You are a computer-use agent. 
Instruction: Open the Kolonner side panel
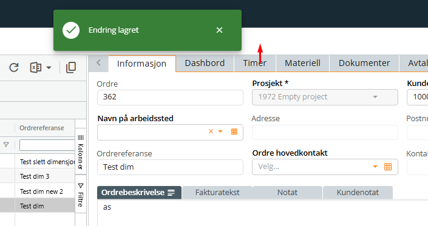coord(81,151)
